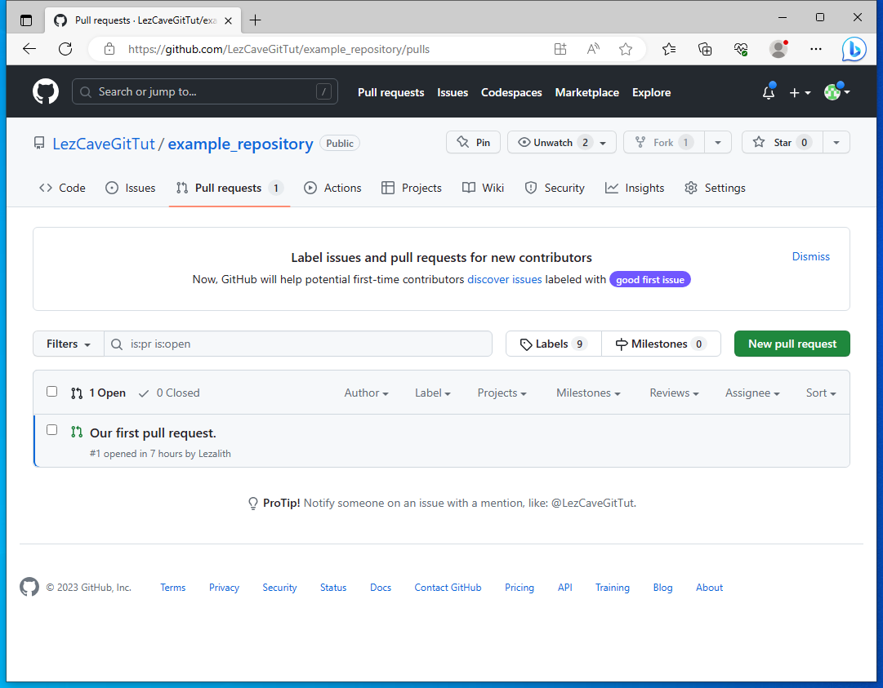This screenshot has height=688, width=883.
Task: Open the split screen icon in address bar
Action: point(560,49)
